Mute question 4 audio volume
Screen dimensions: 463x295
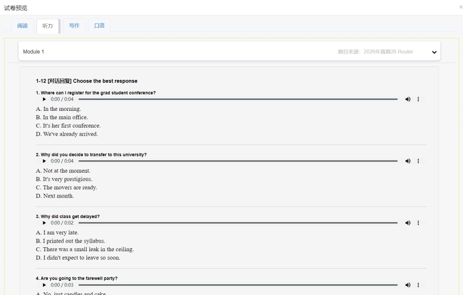tap(408, 285)
